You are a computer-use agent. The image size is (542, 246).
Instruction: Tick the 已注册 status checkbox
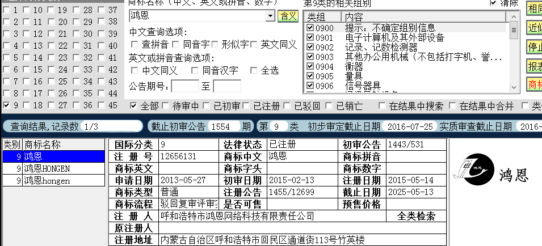point(246,106)
